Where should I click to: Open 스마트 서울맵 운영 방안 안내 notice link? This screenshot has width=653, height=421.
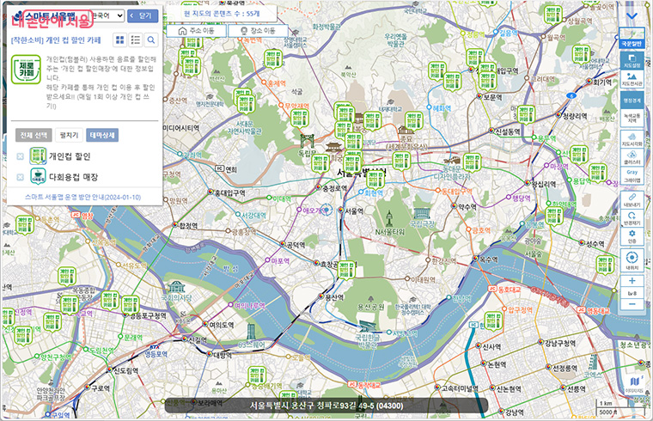(x=82, y=198)
